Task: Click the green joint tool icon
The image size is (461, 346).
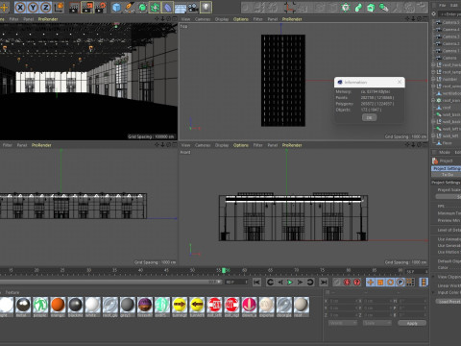Action: (x=358, y=7)
